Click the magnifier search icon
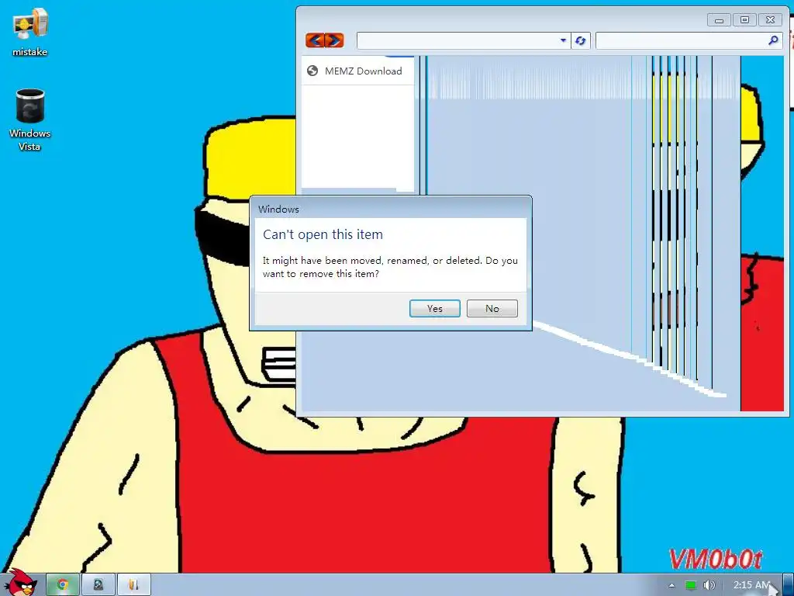Image resolution: width=794 pixels, height=596 pixels. point(773,40)
